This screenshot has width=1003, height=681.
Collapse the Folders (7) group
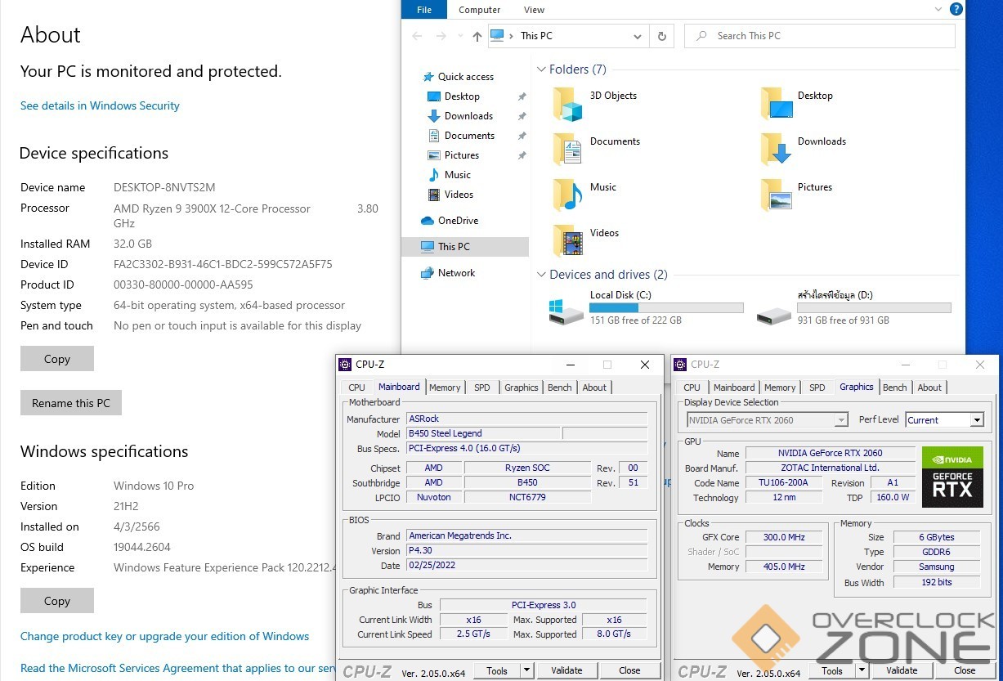click(x=541, y=69)
